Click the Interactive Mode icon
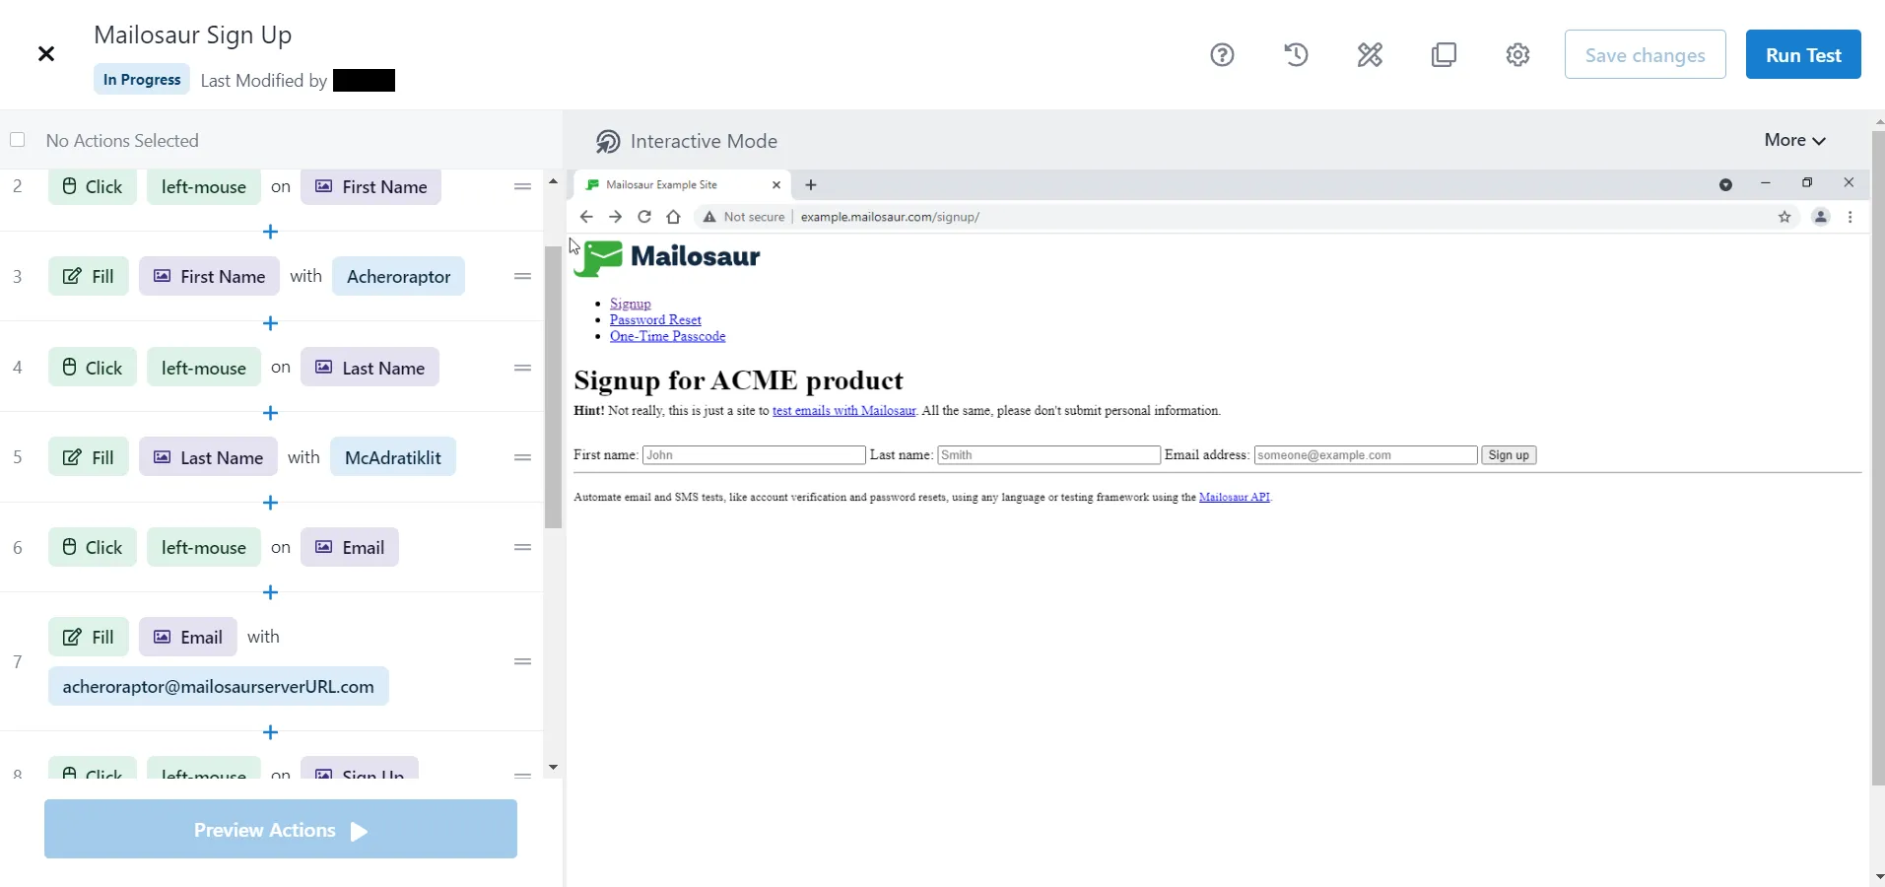 (608, 142)
